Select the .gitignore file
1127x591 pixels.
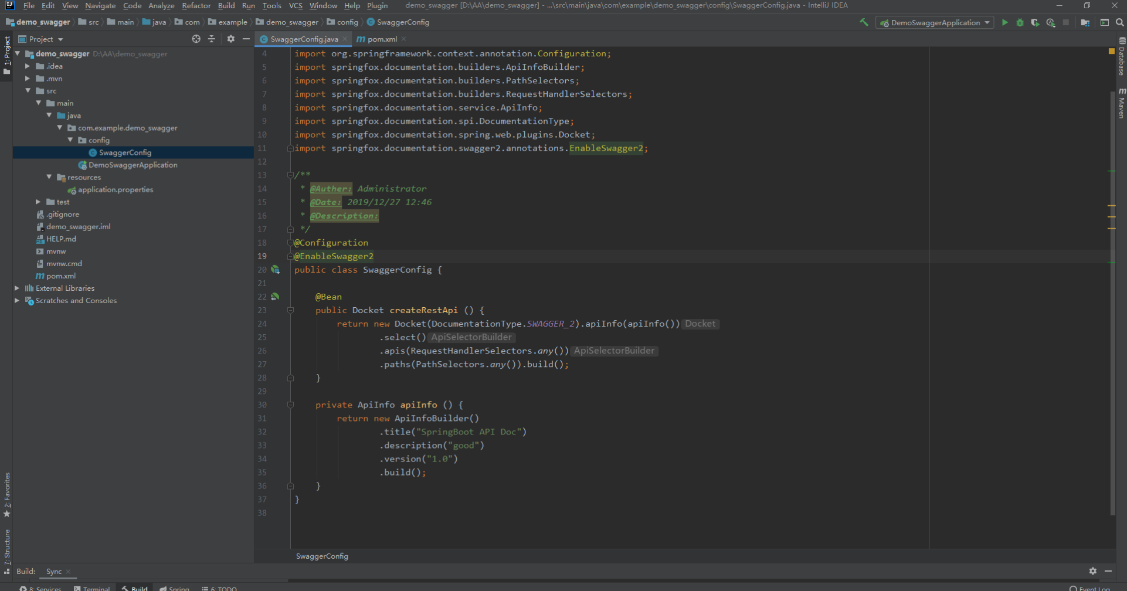pyautogui.click(x=63, y=214)
